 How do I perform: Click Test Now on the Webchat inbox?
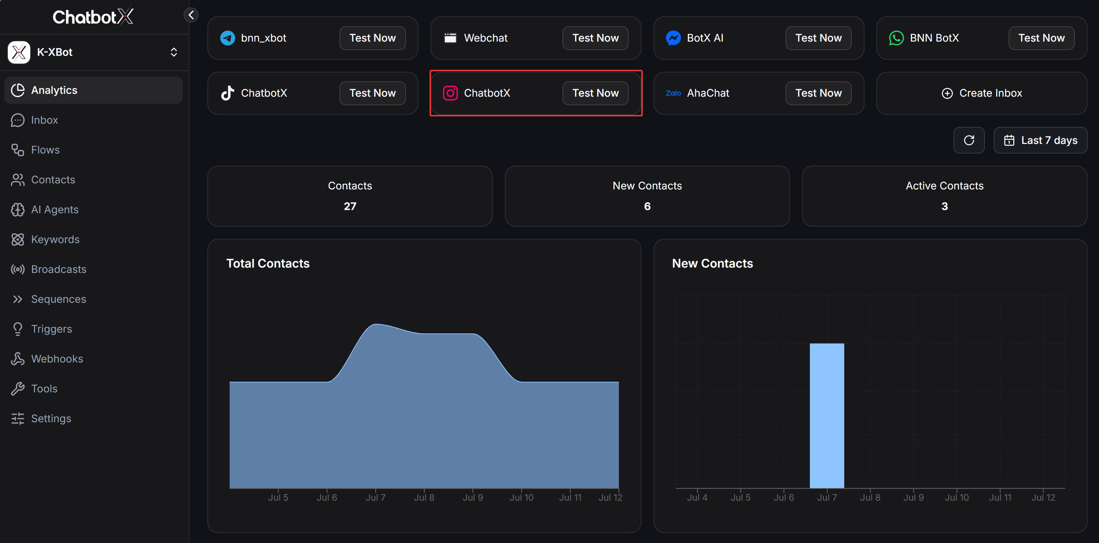pyautogui.click(x=595, y=38)
